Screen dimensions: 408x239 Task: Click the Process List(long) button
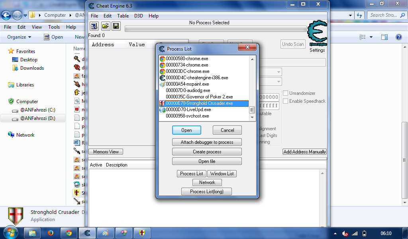click(207, 192)
